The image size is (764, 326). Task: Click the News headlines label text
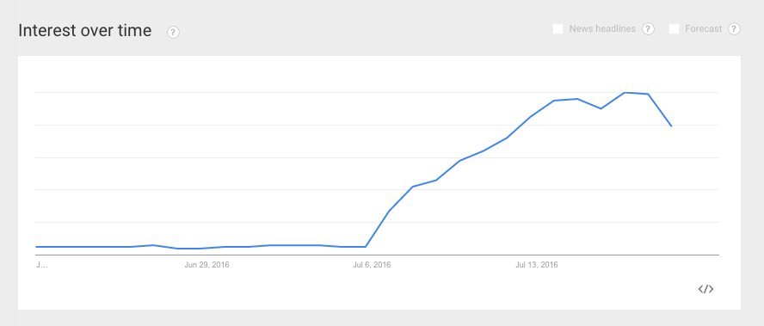[602, 28]
